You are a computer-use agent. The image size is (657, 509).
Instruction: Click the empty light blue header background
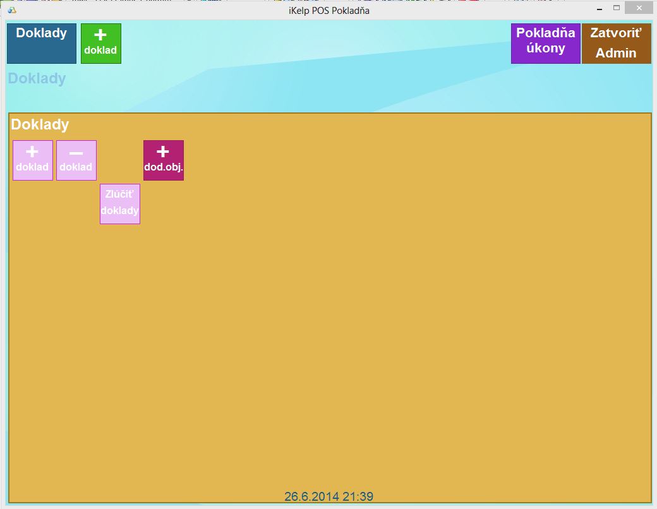(x=316, y=63)
